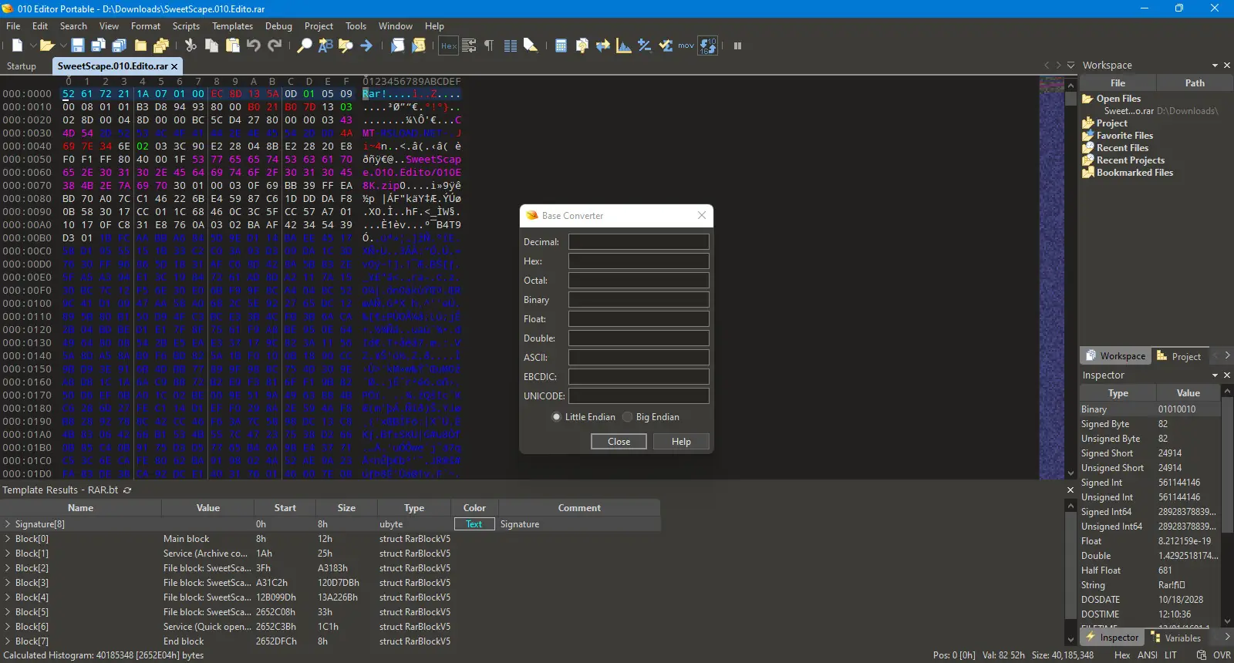Select the Little Endian radio button
This screenshot has width=1234, height=663.
click(x=557, y=417)
